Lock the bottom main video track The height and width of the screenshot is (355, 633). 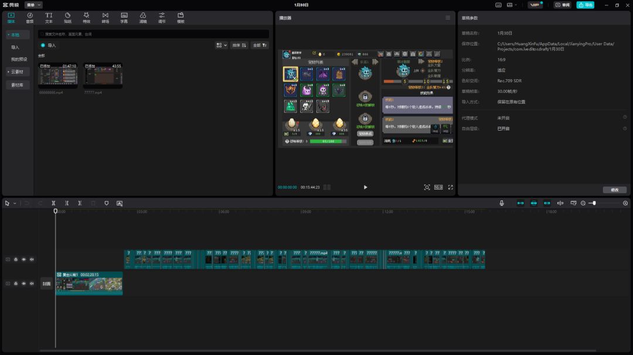tap(16, 284)
